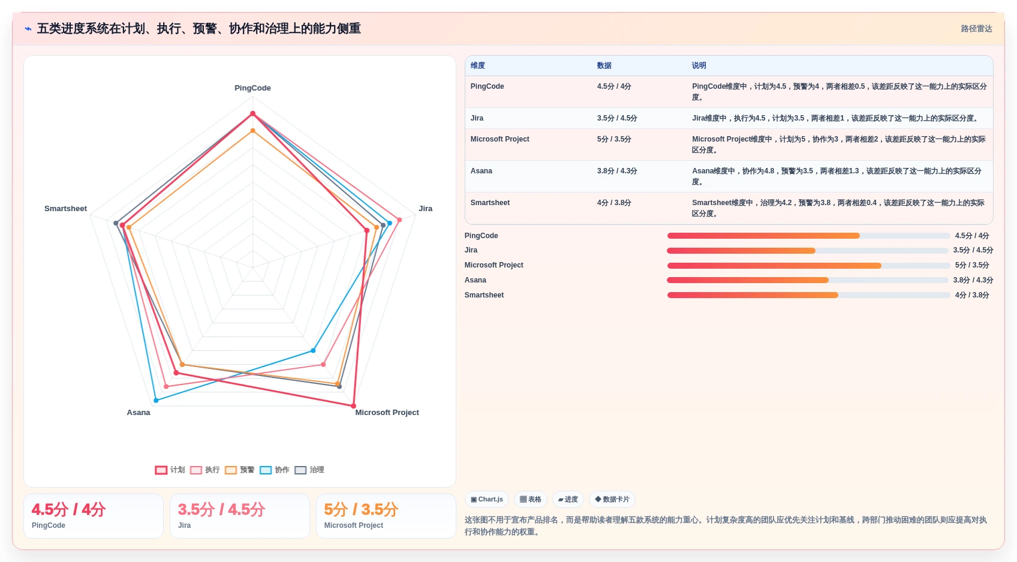Click the chart title heading text
1017x562 pixels.
coord(199,29)
